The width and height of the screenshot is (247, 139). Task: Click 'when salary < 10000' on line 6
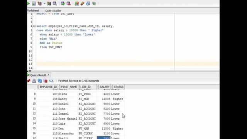tap(56, 34)
